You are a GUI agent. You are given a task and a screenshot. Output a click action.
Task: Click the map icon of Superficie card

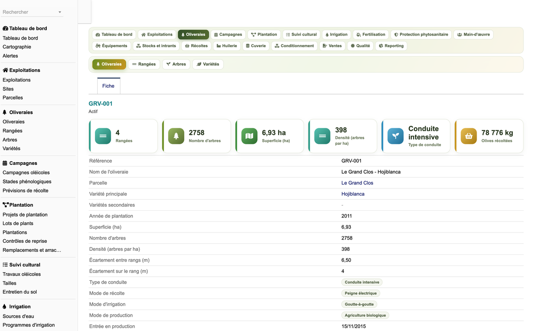249,136
